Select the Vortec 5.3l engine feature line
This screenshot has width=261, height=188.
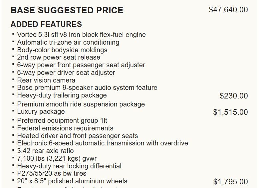(81, 35)
